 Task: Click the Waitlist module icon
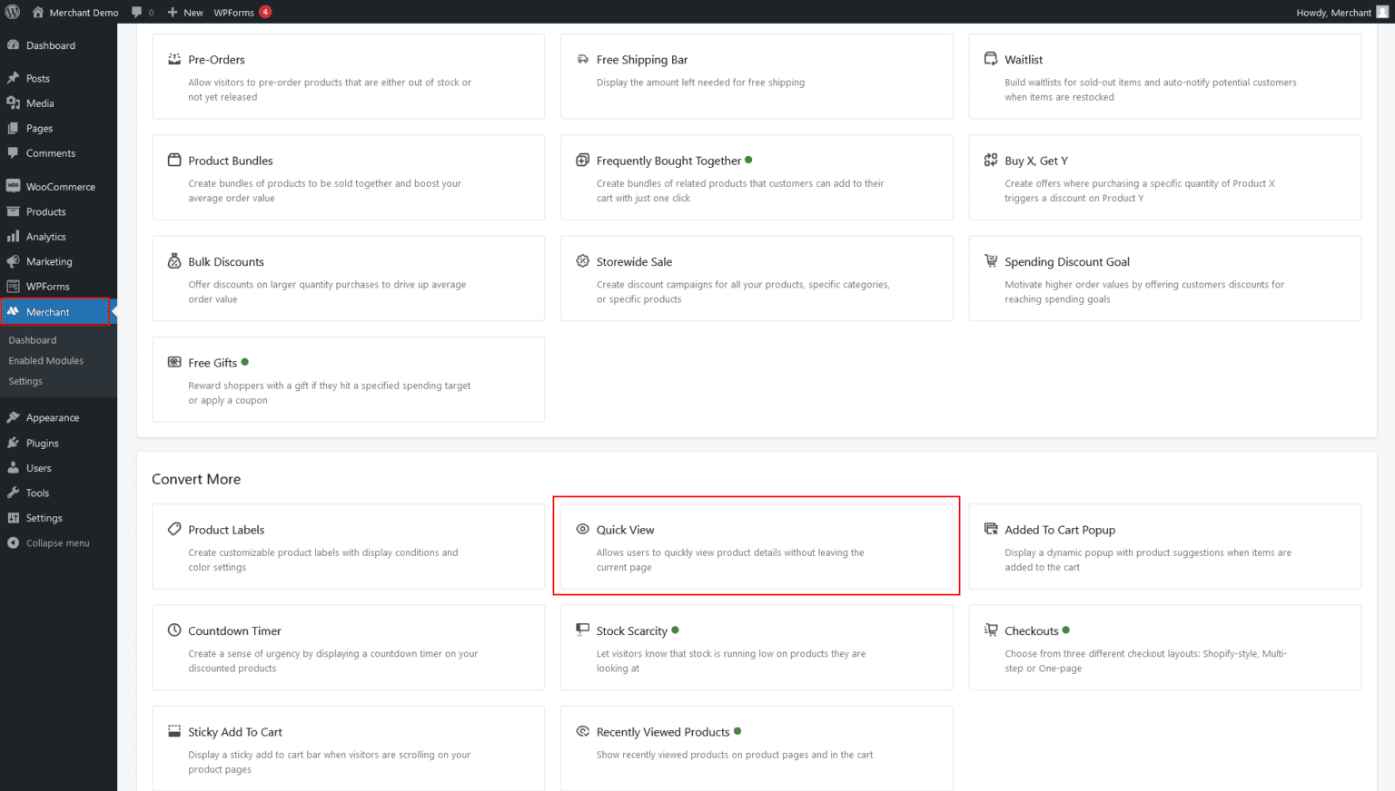(991, 59)
